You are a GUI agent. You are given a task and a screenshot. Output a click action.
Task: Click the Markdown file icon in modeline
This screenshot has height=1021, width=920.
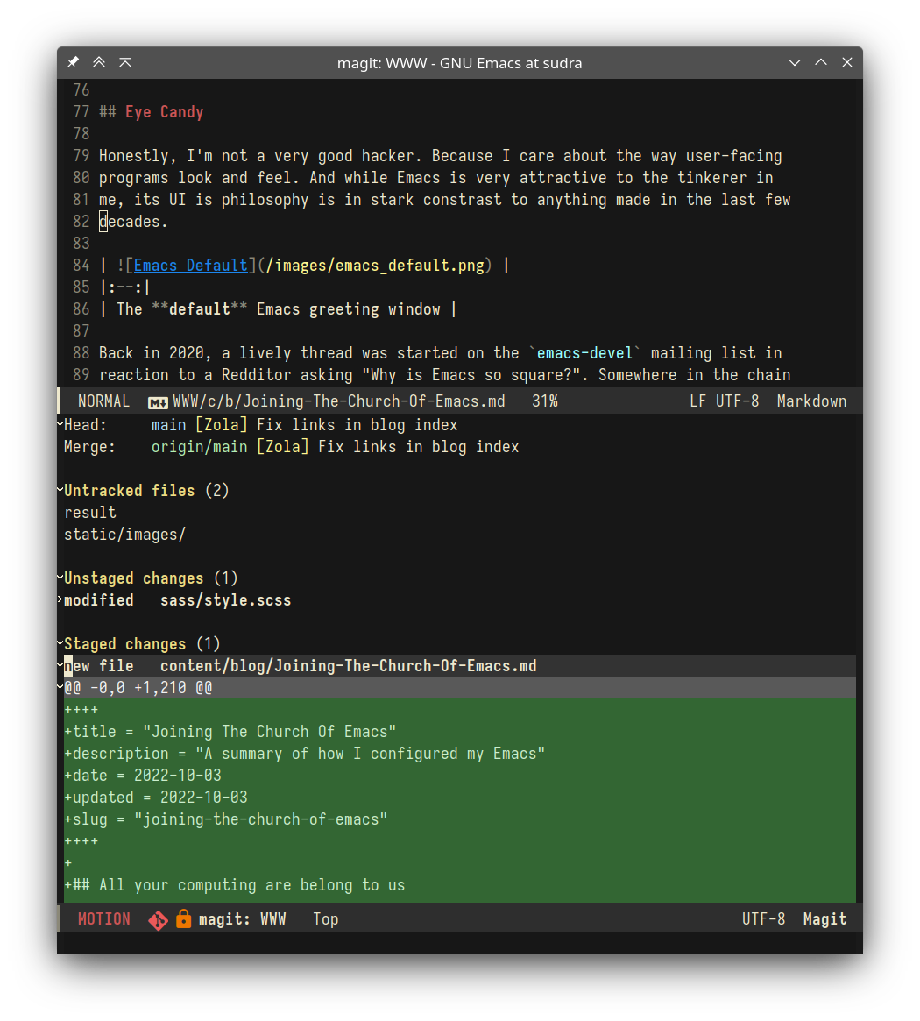pos(158,402)
